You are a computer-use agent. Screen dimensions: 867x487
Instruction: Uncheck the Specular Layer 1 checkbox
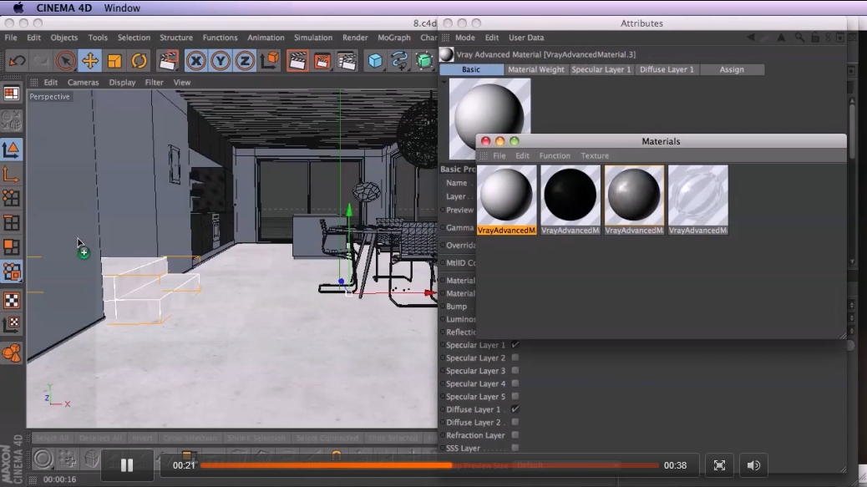point(515,345)
